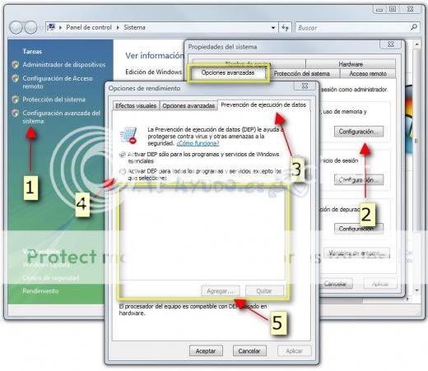Click the scroll up arrow in Sistema window
The height and width of the screenshot is (371, 428).
pyautogui.click(x=416, y=44)
